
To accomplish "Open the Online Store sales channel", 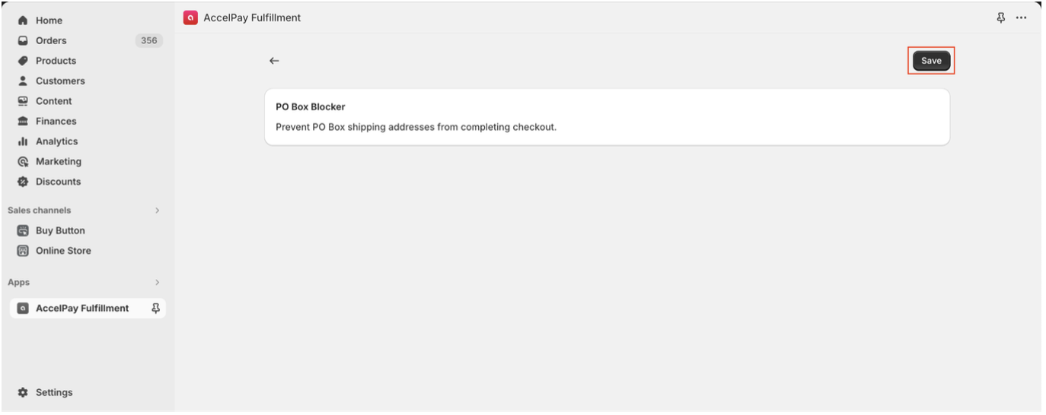I will (63, 251).
